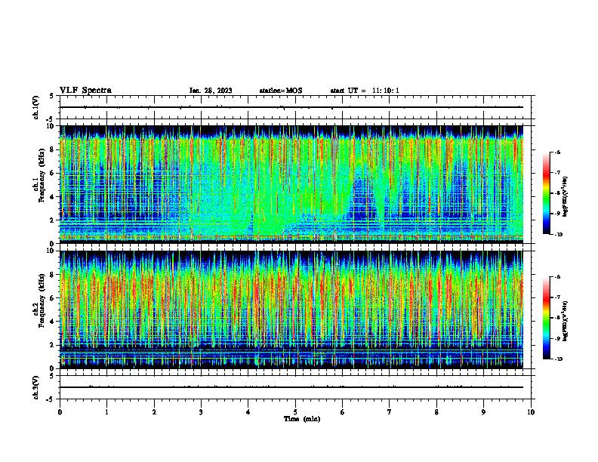The width and height of the screenshot is (598, 462).
Task: Click the time axis tick label "5"
Action: [x=295, y=412]
